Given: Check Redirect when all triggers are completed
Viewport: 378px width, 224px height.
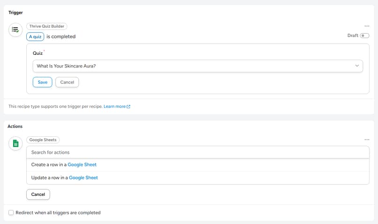Looking at the screenshot, I should tap(11, 213).
